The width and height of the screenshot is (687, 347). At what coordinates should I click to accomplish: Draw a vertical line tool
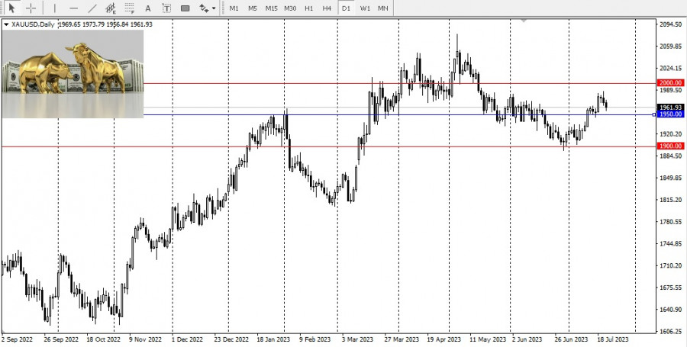pos(55,8)
